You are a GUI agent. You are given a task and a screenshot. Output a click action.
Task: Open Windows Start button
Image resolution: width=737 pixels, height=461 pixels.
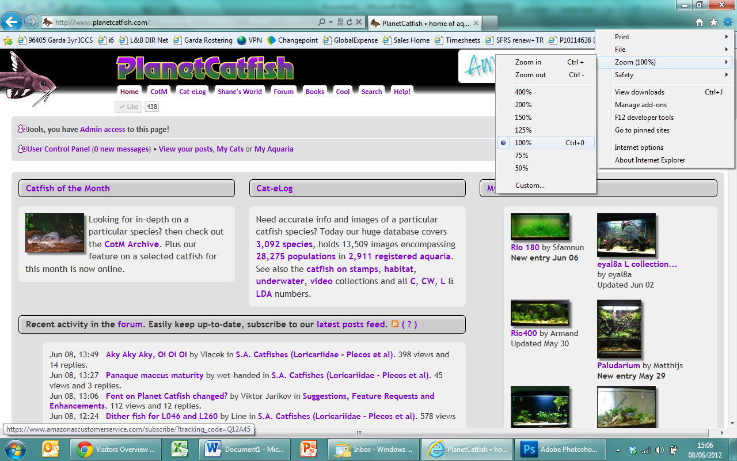(16, 449)
